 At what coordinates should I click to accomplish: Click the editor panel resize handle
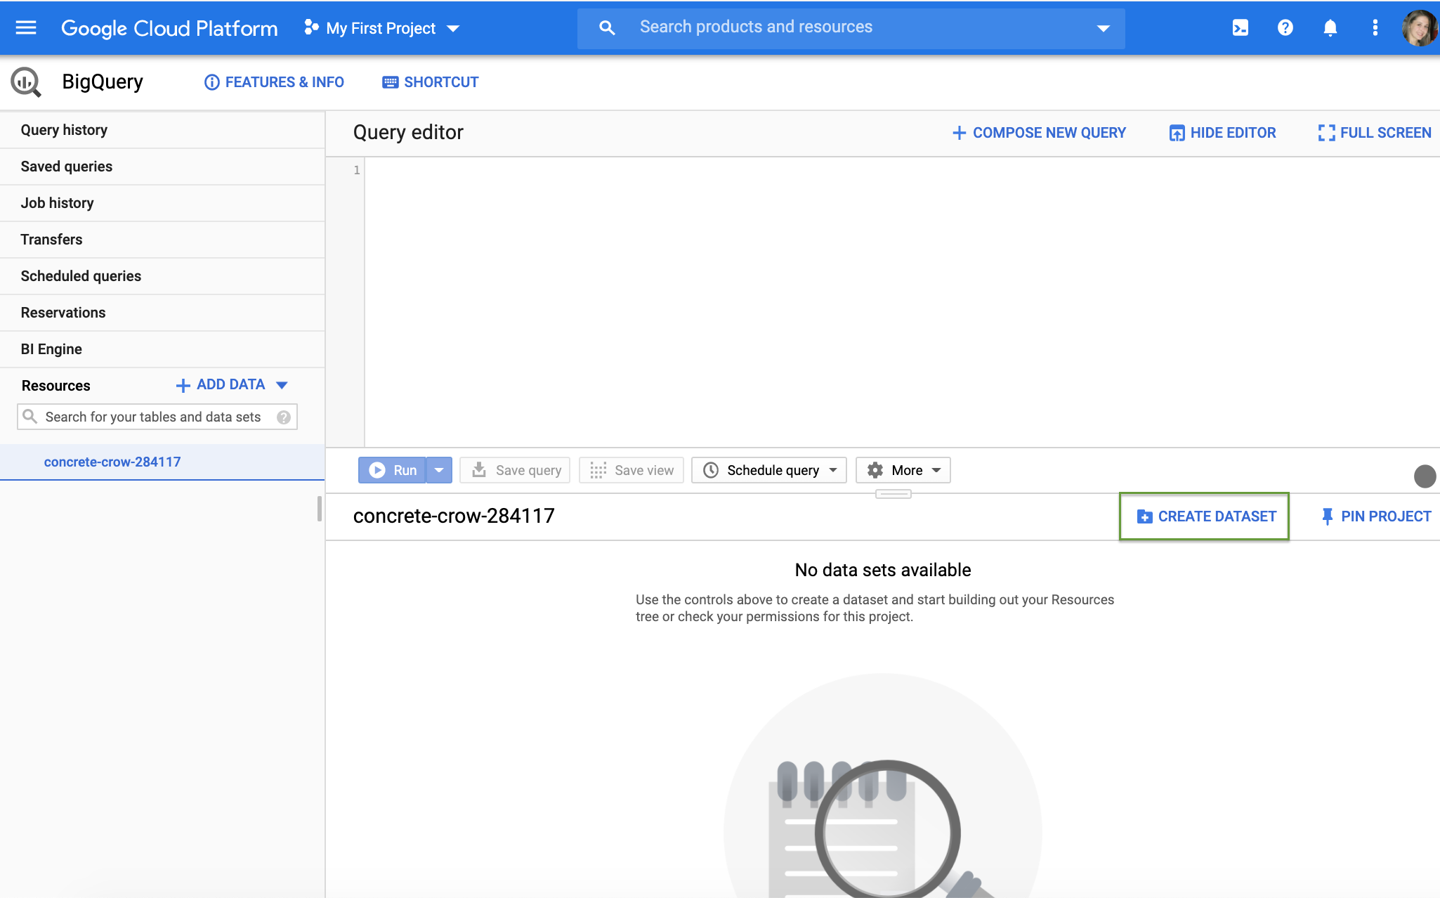[894, 494]
